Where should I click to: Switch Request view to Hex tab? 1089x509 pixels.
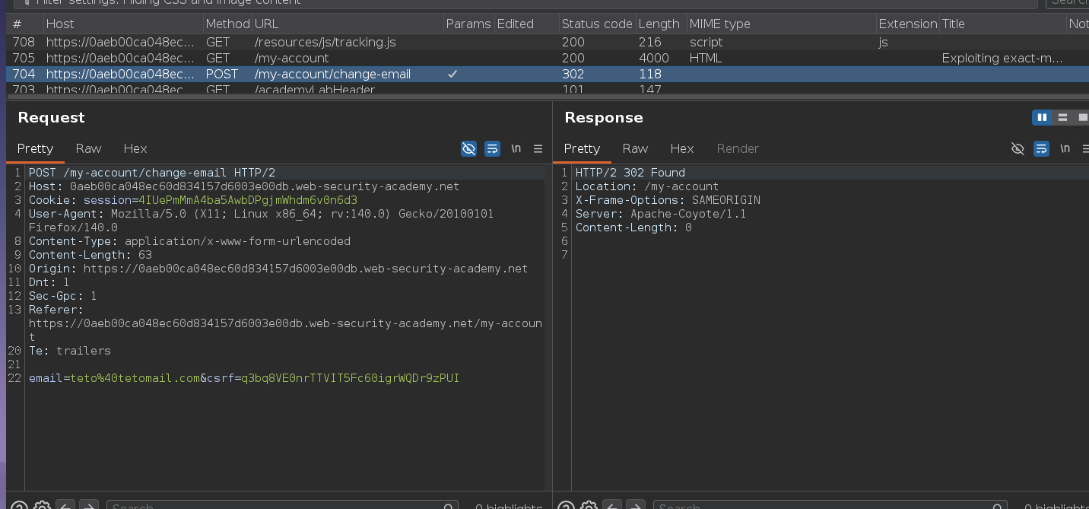click(135, 148)
